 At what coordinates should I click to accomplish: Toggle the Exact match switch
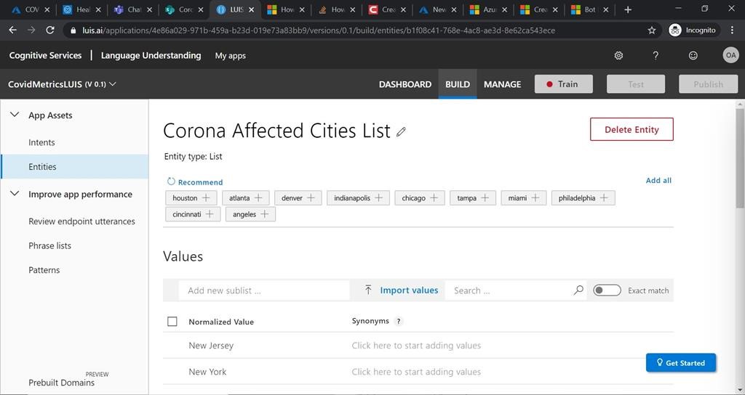click(x=607, y=290)
